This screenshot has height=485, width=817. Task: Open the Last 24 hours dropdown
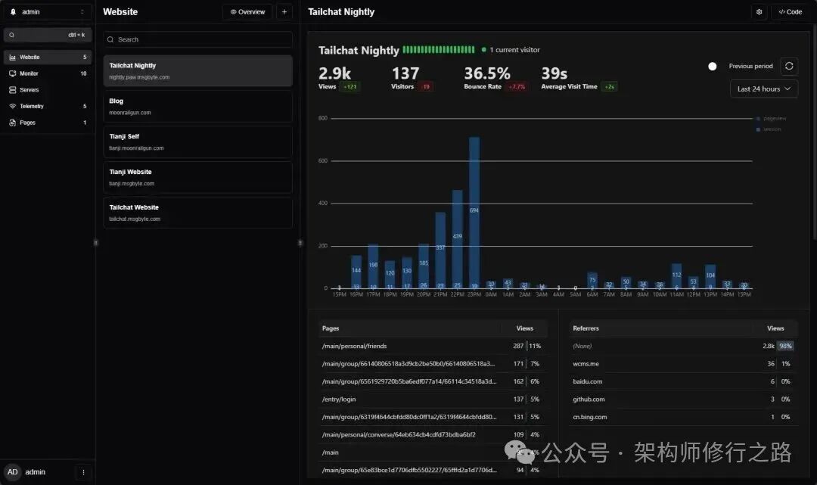(764, 89)
